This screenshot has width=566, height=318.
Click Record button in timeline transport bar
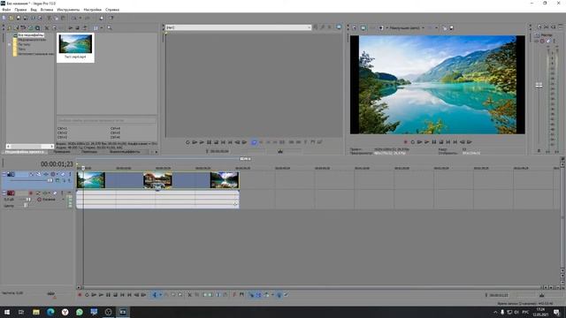(80, 295)
